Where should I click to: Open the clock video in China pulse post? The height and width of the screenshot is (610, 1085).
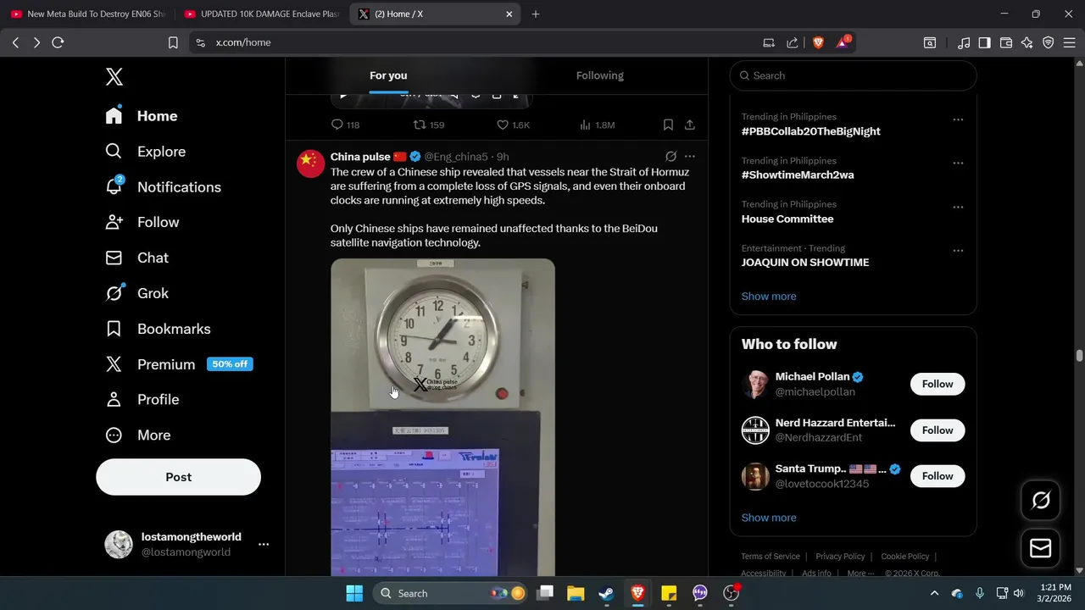point(442,417)
